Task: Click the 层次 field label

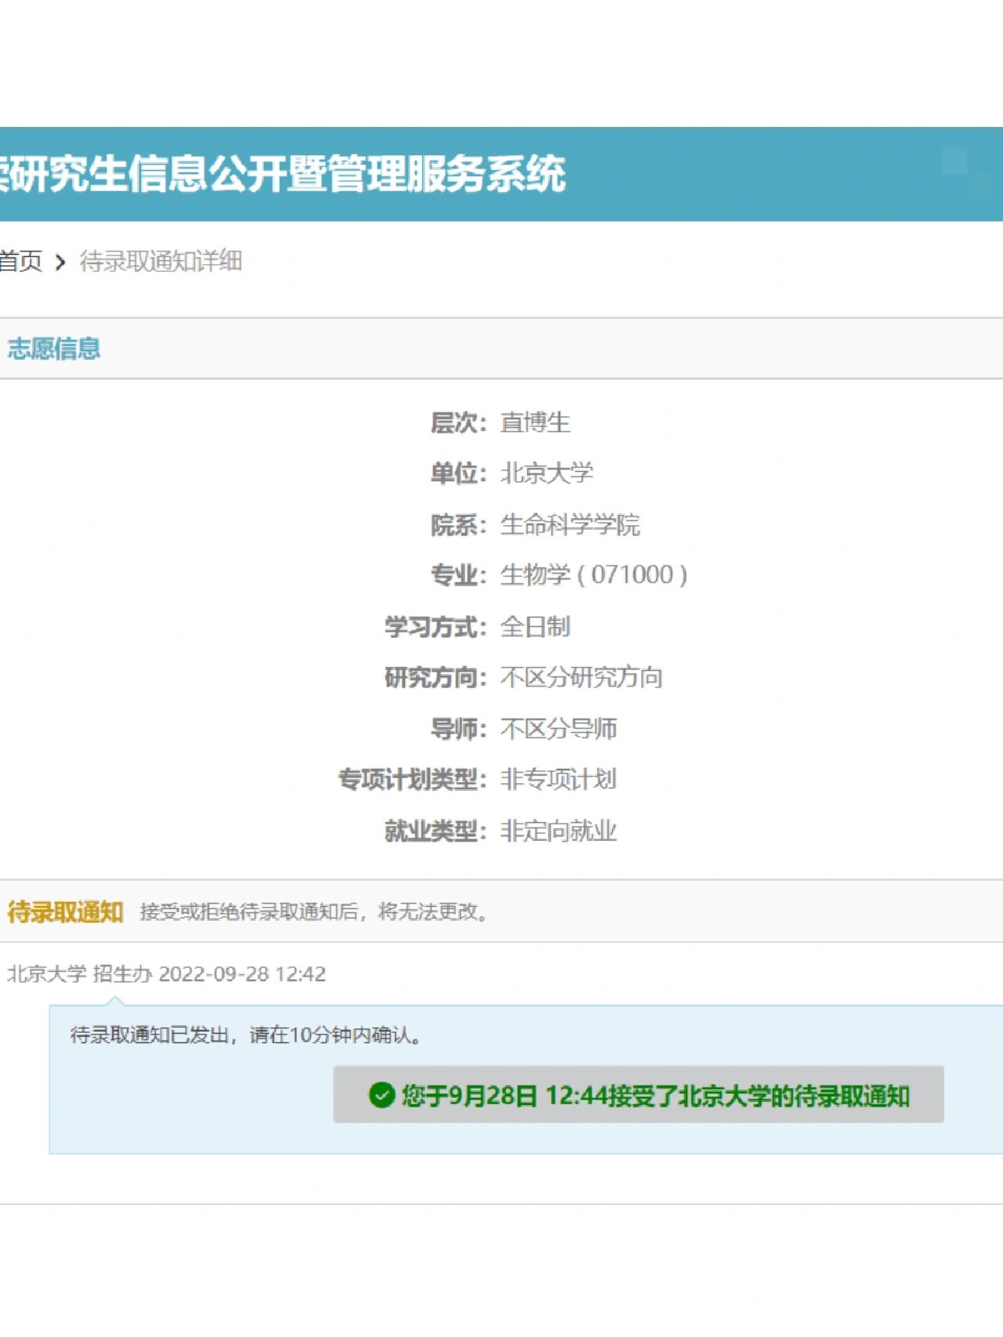Action: (458, 422)
